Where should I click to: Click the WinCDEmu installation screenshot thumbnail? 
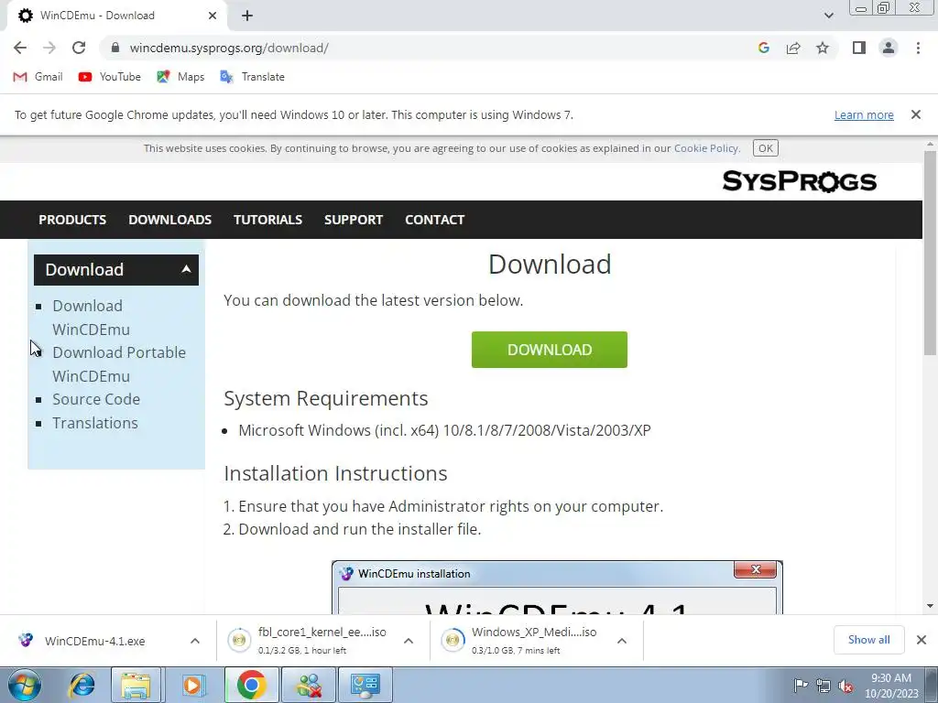pos(557,587)
